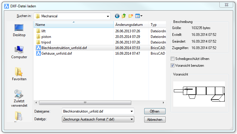The height and width of the screenshot is (134, 237).
Task: Sort files by Name column header
Action: (73, 25)
